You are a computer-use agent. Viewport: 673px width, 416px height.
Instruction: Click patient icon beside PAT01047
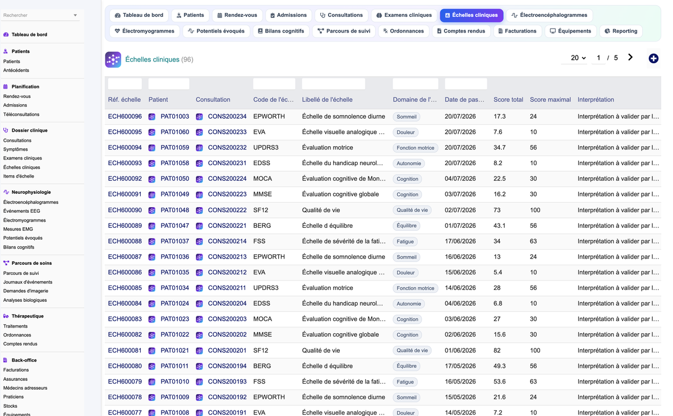coord(152,226)
